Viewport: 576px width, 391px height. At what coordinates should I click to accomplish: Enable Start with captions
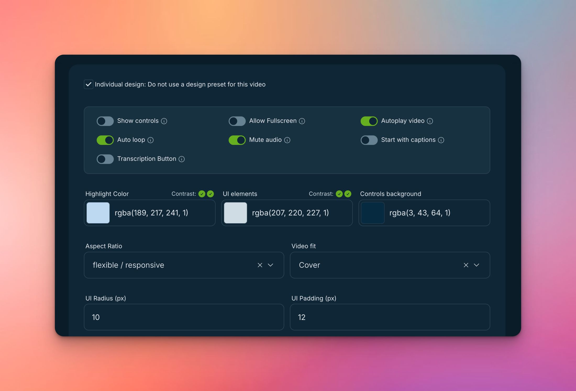coord(369,140)
